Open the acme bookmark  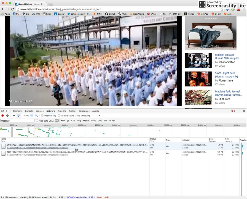pyautogui.click(x=228, y=14)
